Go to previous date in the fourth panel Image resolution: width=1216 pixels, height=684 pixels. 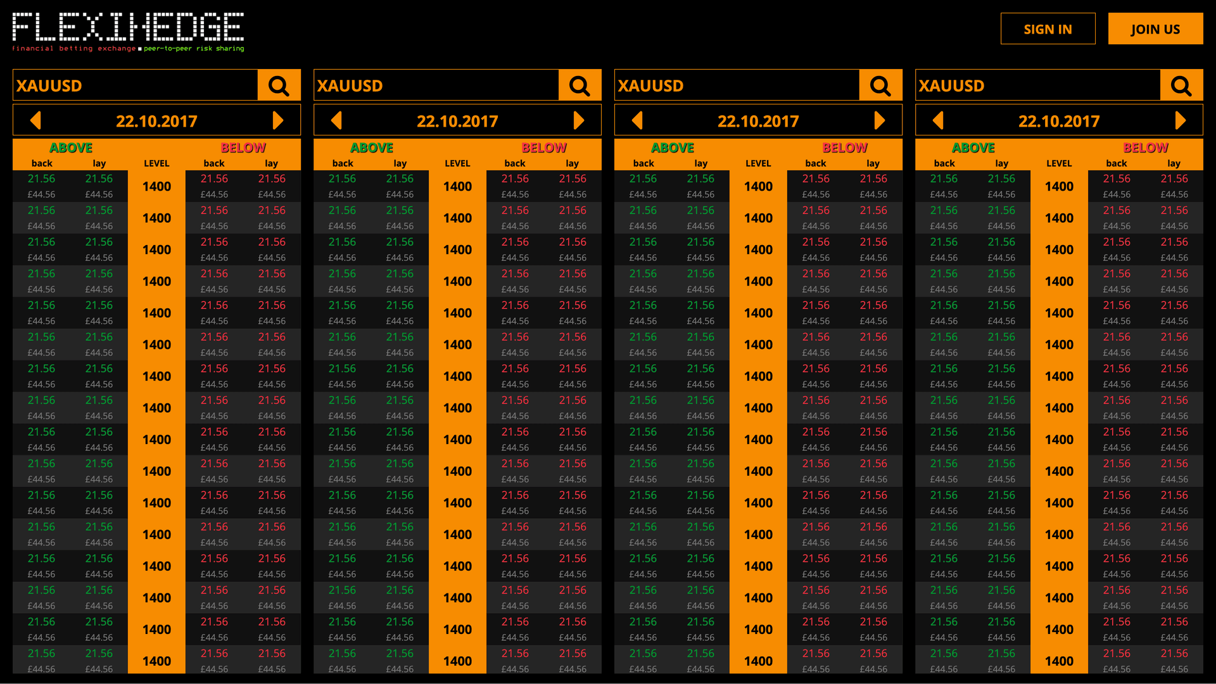[938, 120]
